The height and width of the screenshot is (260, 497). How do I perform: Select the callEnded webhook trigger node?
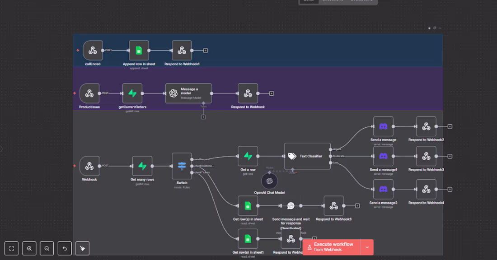pyautogui.click(x=93, y=51)
